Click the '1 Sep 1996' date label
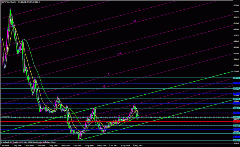Screen dimensions: 240x147 pos(89,145)
